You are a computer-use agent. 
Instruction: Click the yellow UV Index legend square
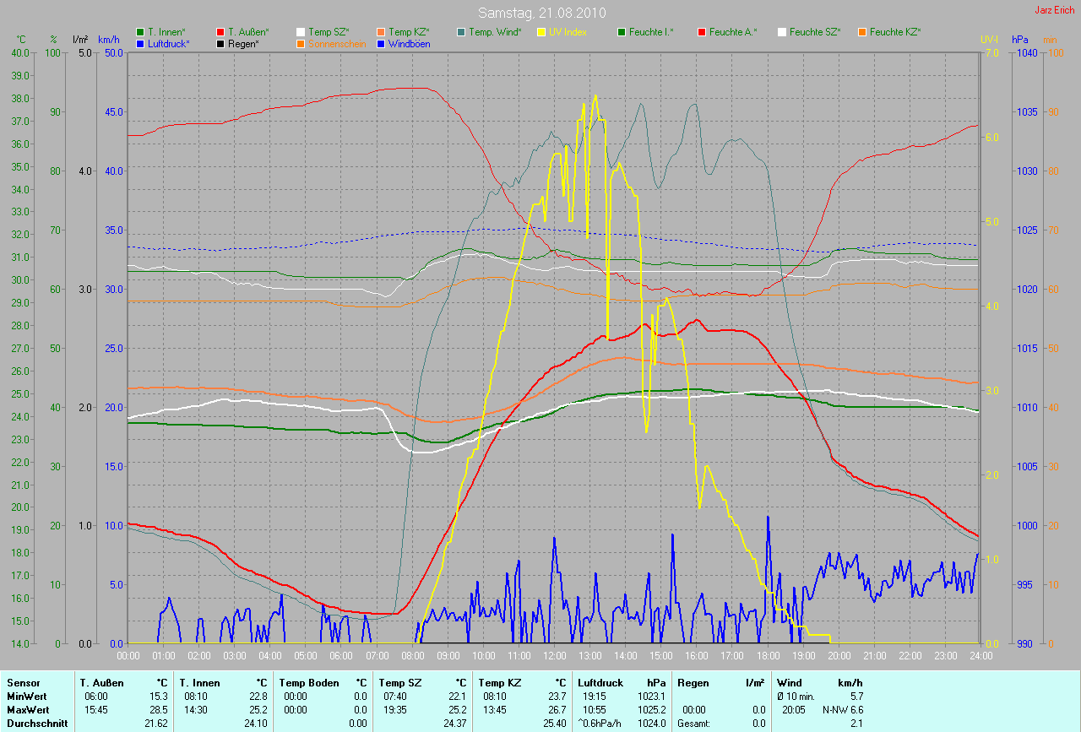[541, 32]
